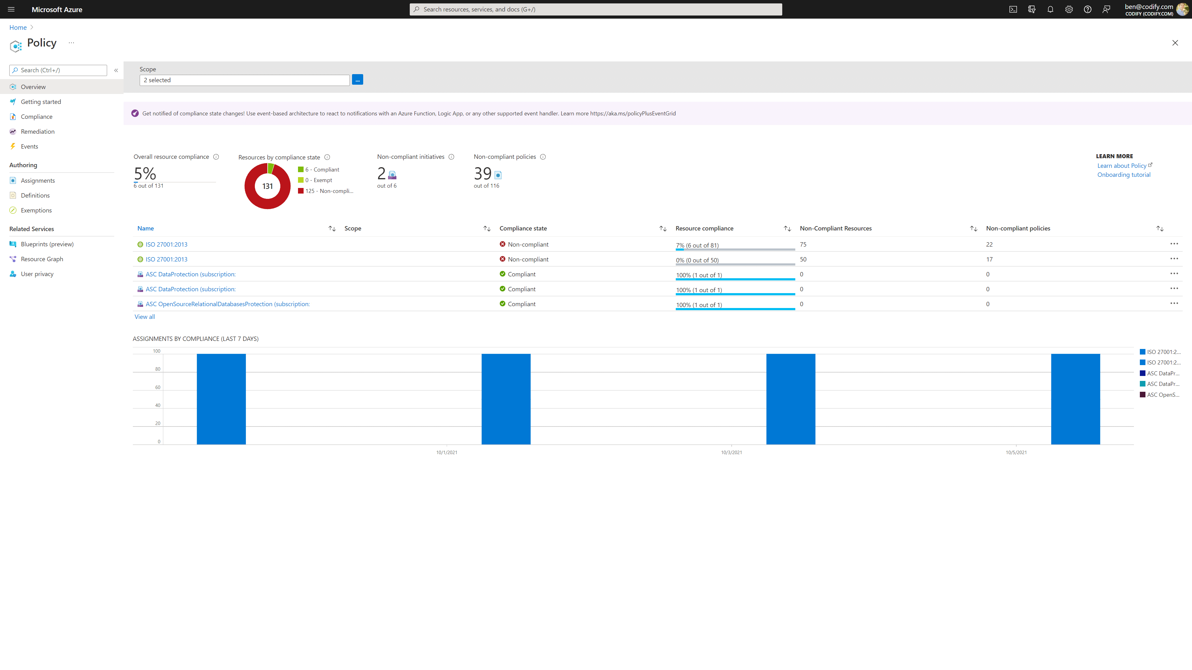Click the Scope field showing 2 selected
The width and height of the screenshot is (1192, 670).
pyautogui.click(x=244, y=80)
